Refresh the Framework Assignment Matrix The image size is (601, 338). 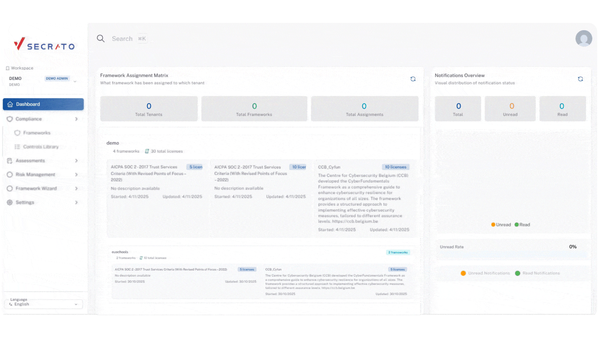coord(413,79)
